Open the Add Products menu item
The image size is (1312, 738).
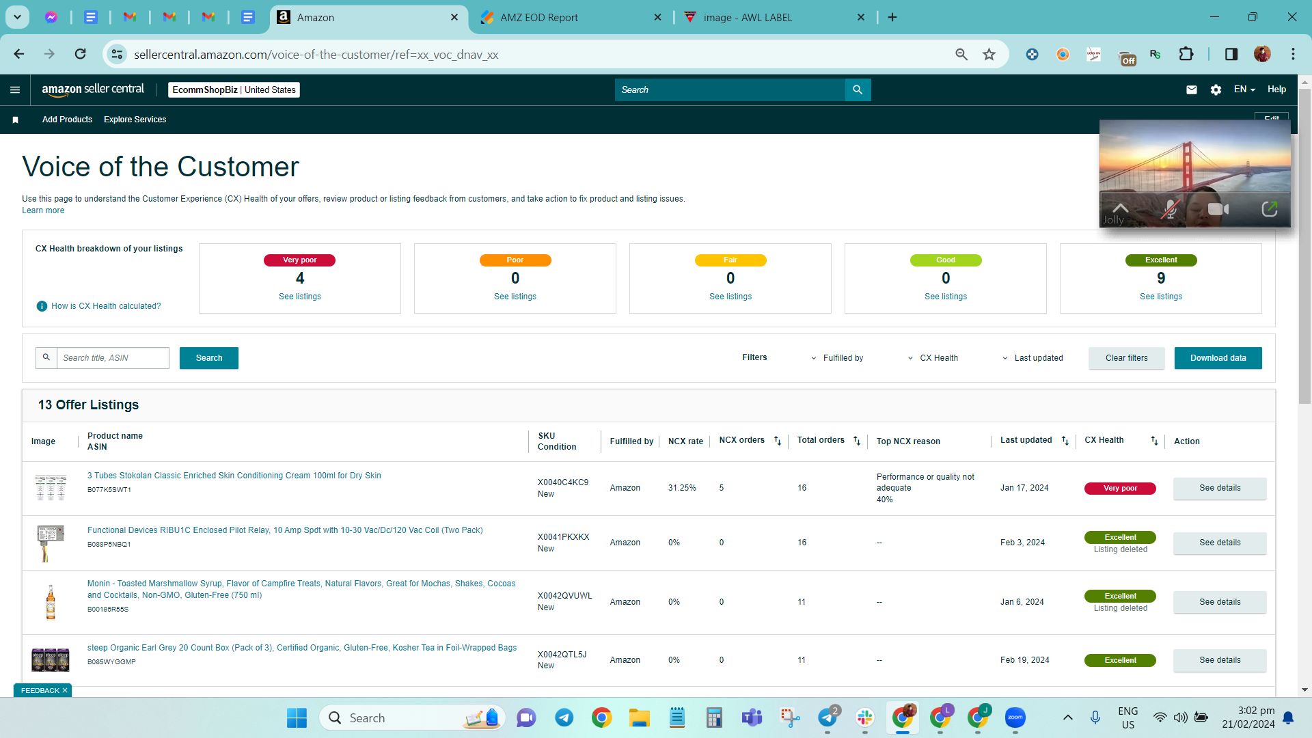click(67, 120)
